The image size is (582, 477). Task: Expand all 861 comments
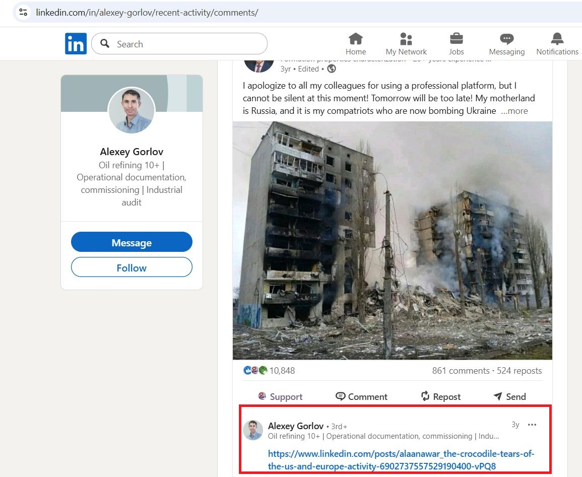tap(460, 370)
